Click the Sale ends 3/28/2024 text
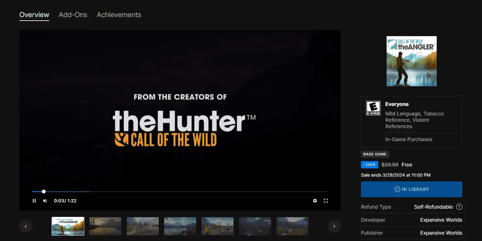This screenshot has height=241, width=482. pyautogui.click(x=395, y=175)
